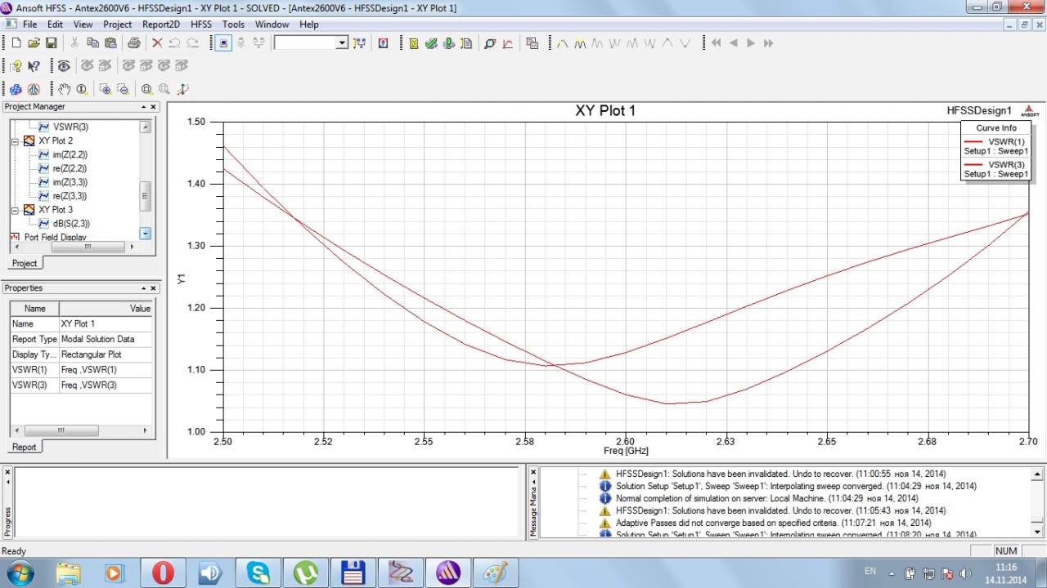Open the Report2D menu
This screenshot has width=1047, height=588.
tap(160, 24)
